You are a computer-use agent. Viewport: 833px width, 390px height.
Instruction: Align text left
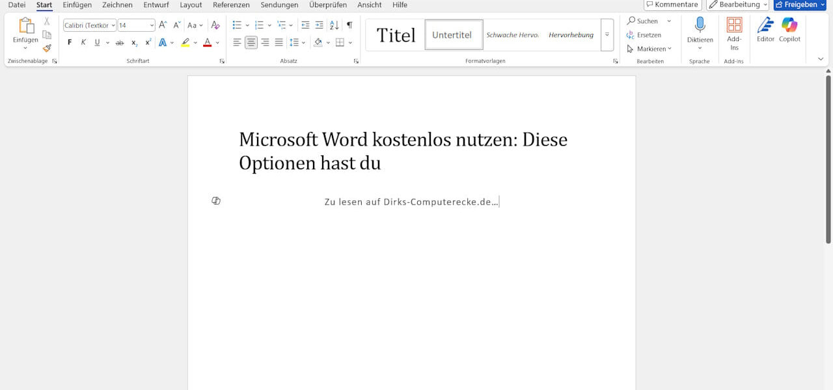pos(238,43)
